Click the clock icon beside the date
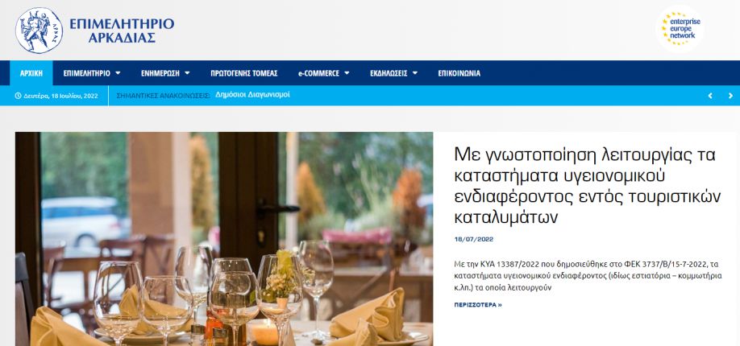This screenshot has width=740, height=346. (19, 96)
